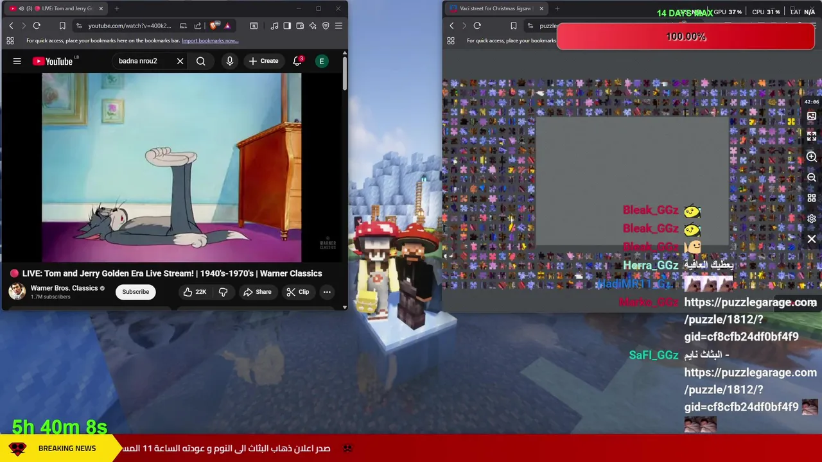Toggle puzzle fullscreen mode

click(x=812, y=137)
